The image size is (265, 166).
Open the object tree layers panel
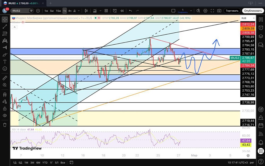tap(261, 36)
